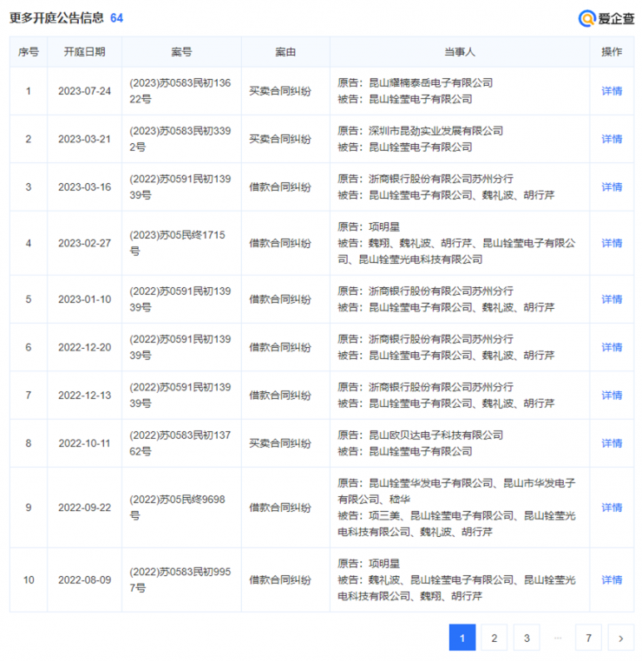The height and width of the screenshot is (661, 642).
Task: Click the 案由 column header
Action: click(x=285, y=52)
